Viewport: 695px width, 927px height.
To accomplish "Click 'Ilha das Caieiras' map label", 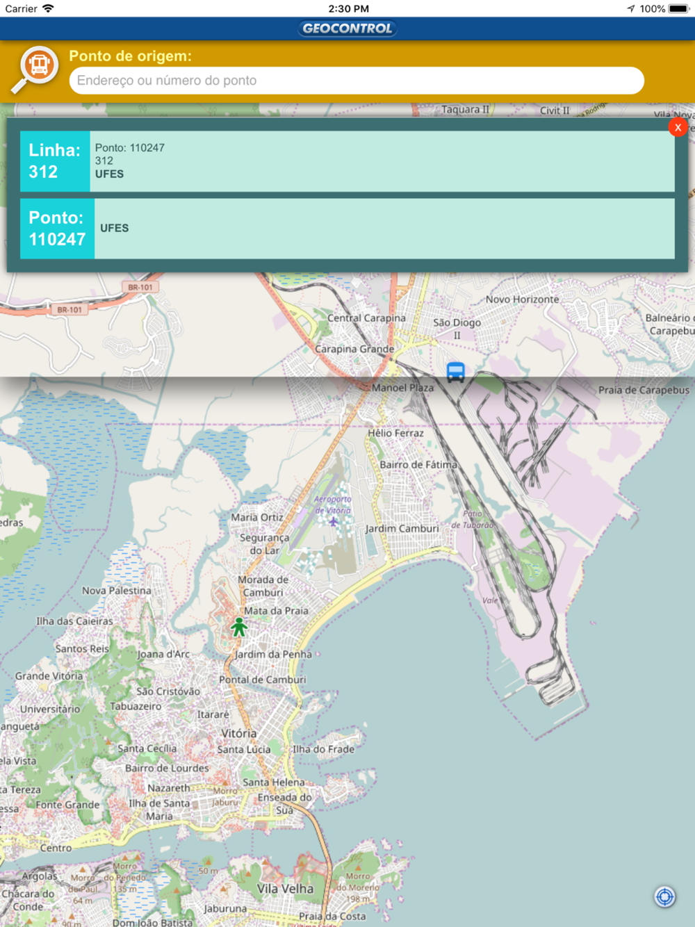I will point(74,621).
